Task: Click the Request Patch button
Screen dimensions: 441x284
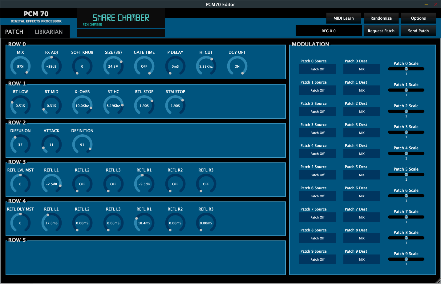Action: click(381, 31)
